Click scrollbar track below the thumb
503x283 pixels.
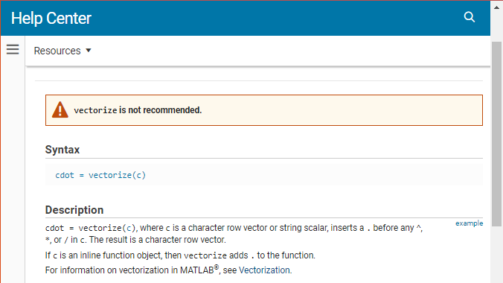pyautogui.click(x=496, y=255)
